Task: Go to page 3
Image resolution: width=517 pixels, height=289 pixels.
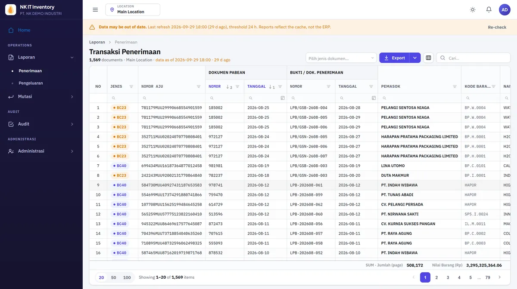Action: coord(448,277)
